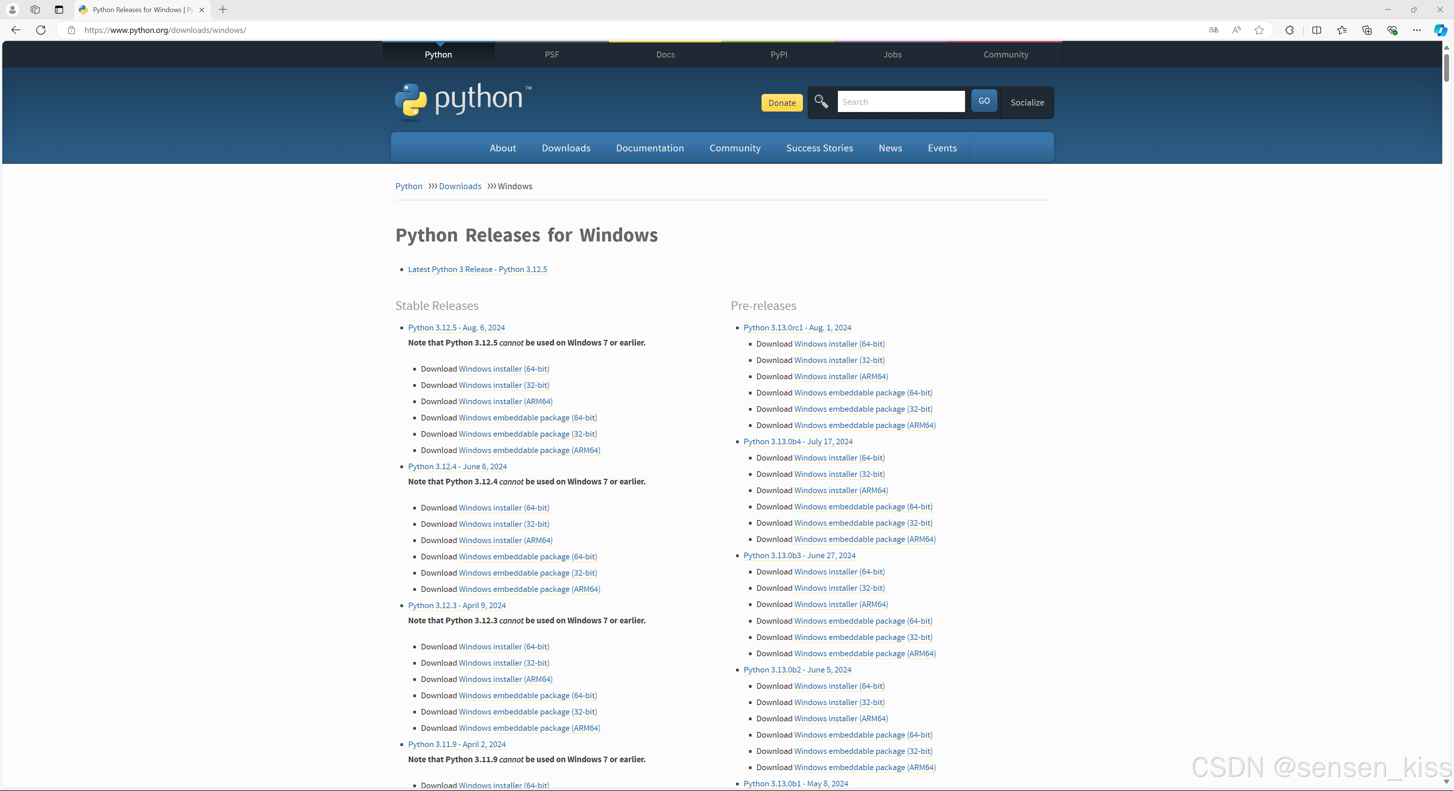Open a new tab with plus icon
1454x791 pixels.
point(223,9)
